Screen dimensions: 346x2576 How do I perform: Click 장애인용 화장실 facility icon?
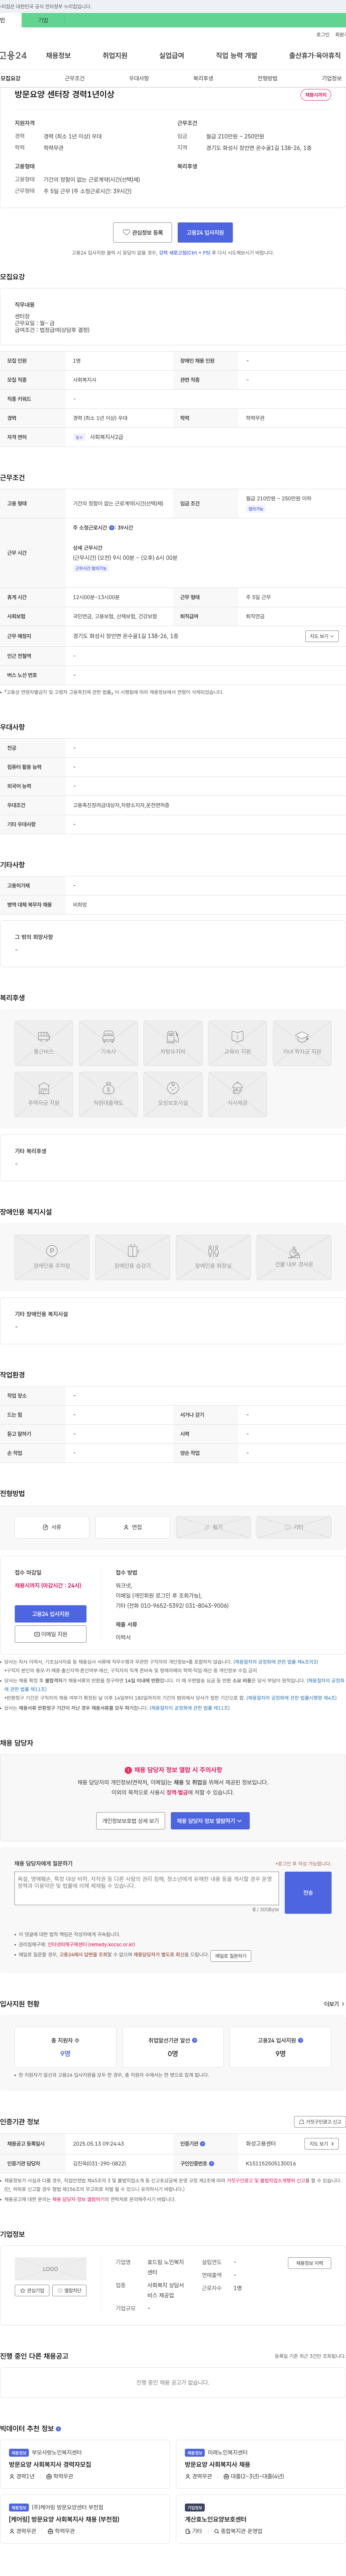pos(213,1257)
